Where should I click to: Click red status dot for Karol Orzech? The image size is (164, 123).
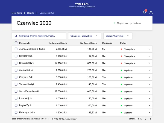[x=121, y=56]
